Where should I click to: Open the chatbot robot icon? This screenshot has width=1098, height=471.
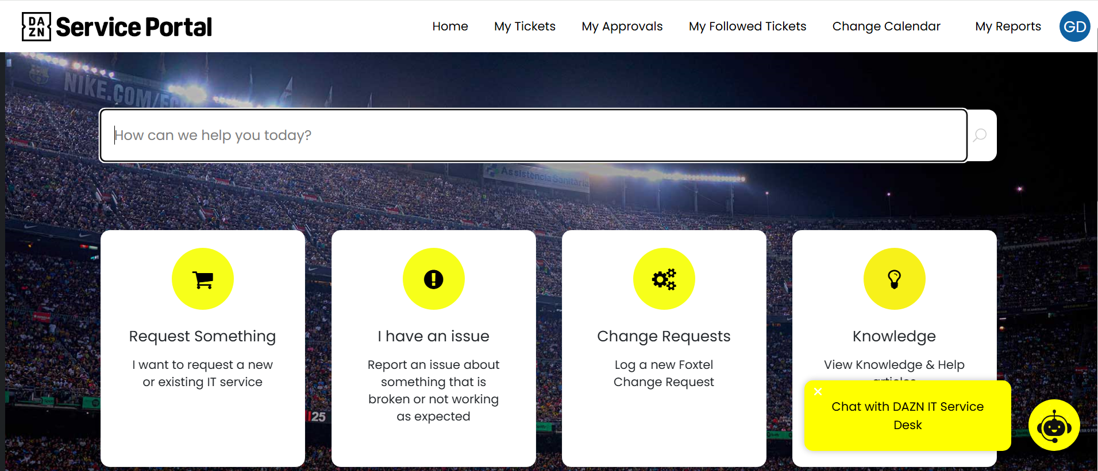click(x=1054, y=425)
